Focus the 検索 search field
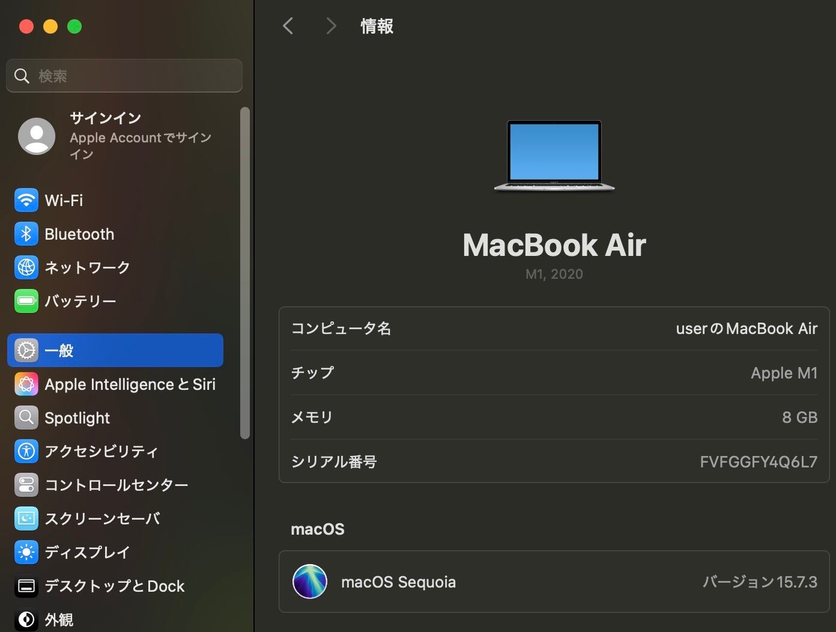The image size is (836, 632). 124,76
